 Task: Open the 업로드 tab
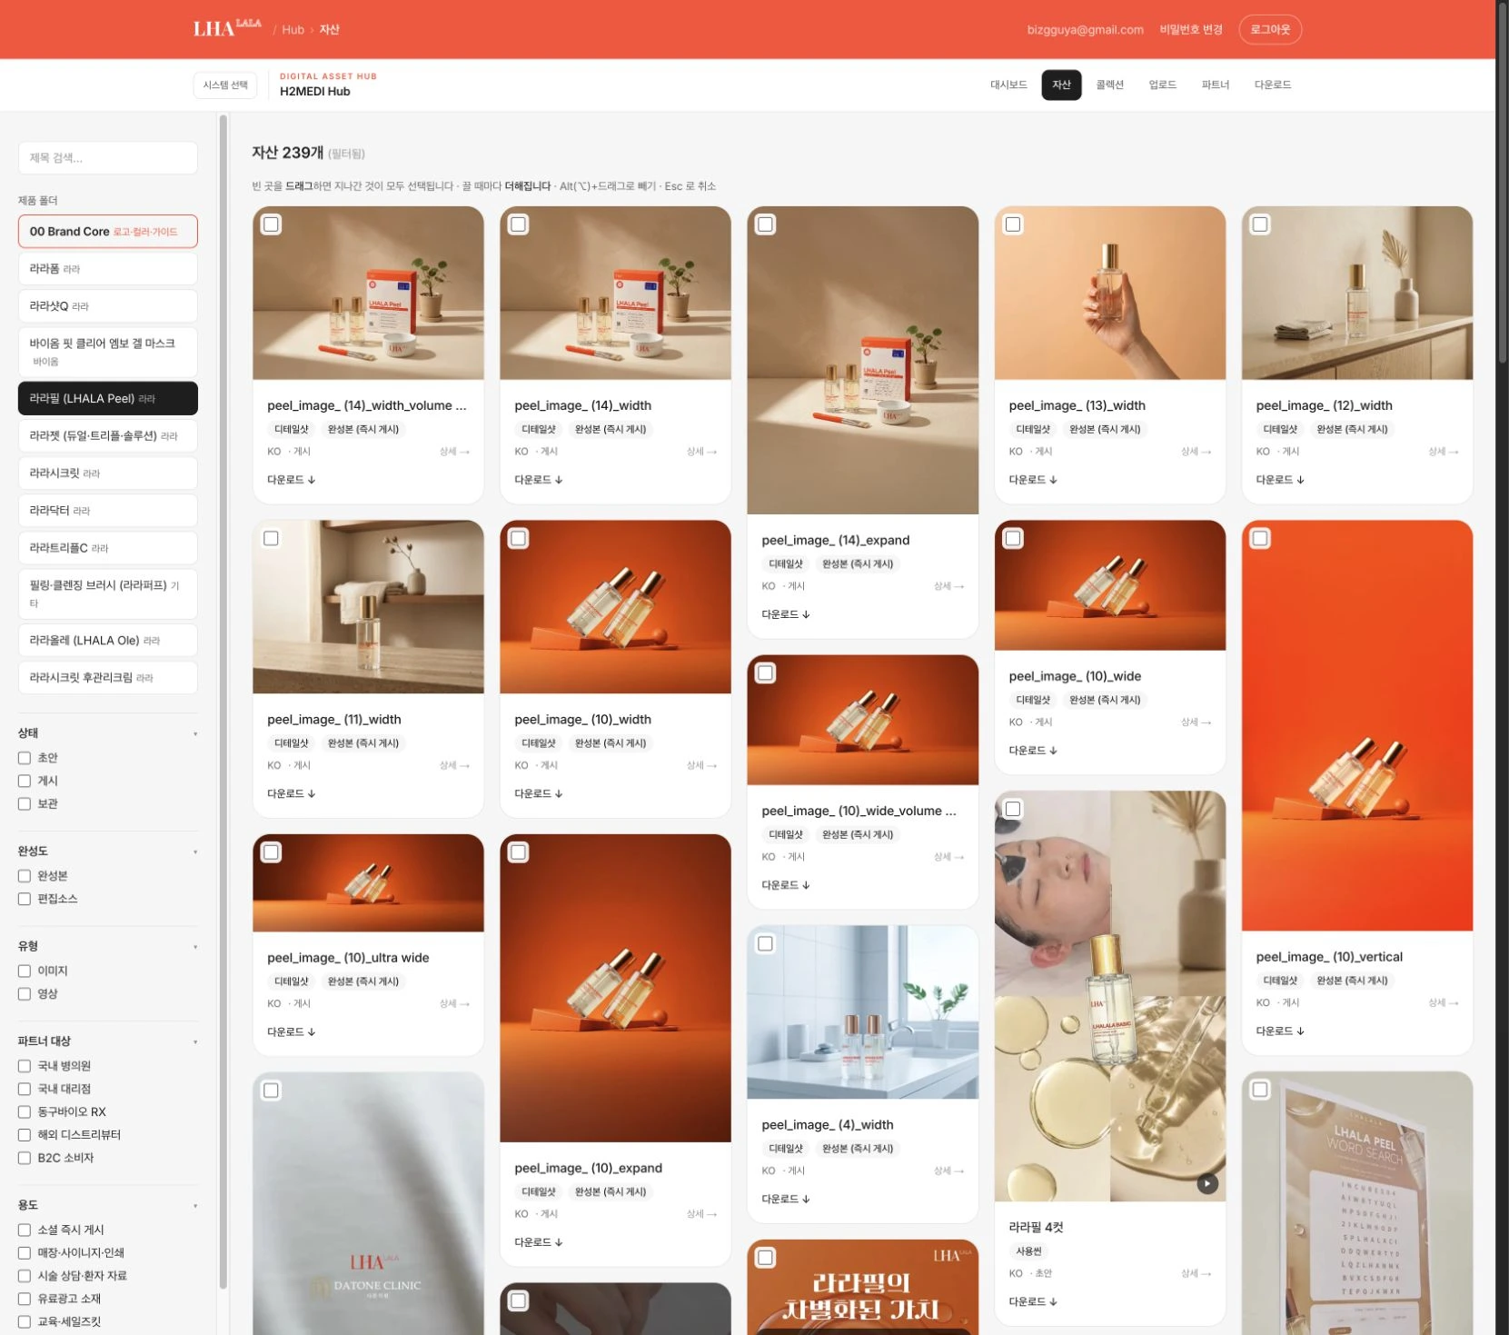1162,85
